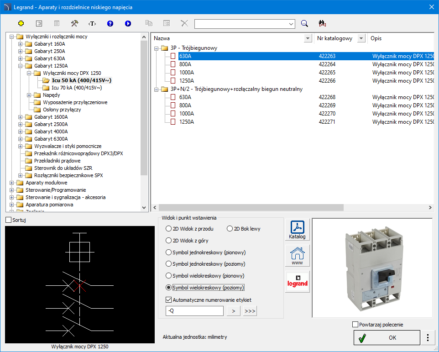Select 2D Widok z góry radio
The height and width of the screenshot is (352, 439).
168,241
